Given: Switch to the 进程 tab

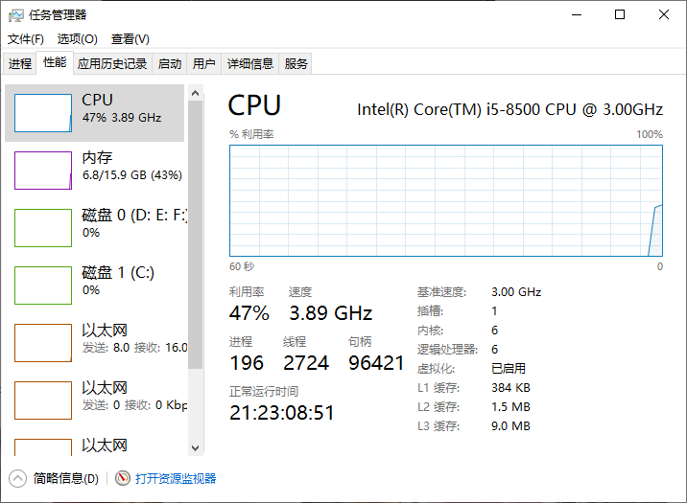Looking at the screenshot, I should 20,64.
